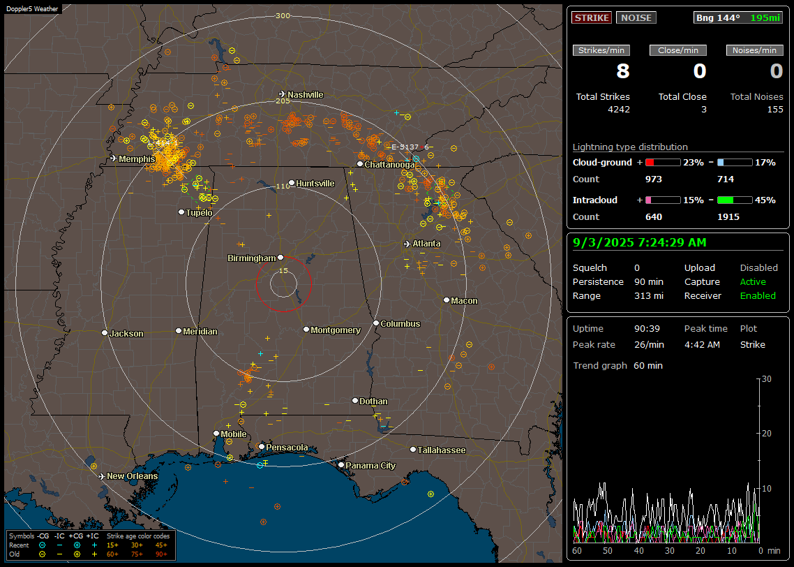
Task: Click the Columbus city marker
Action: [x=376, y=323]
